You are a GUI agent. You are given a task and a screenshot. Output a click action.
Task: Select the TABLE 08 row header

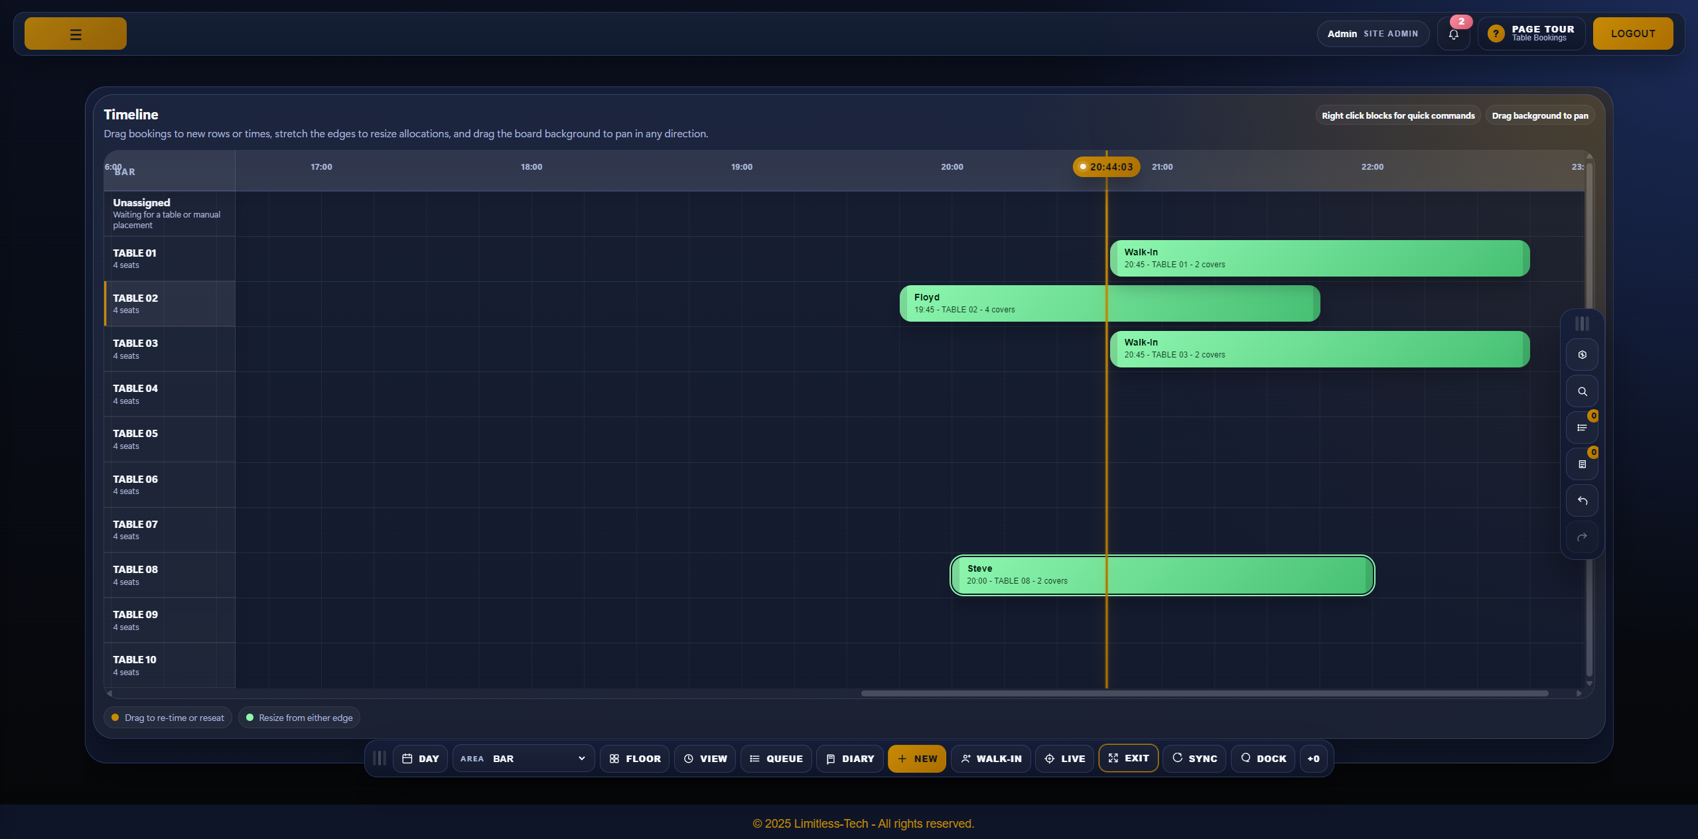[169, 575]
